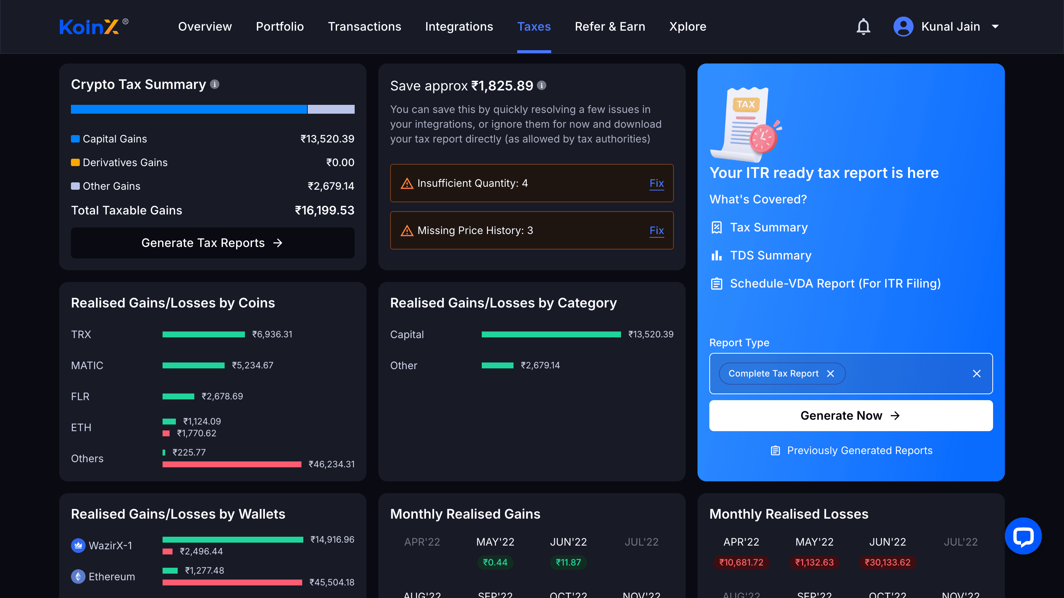Click the TRX gains green bar
This screenshot has height=598, width=1064.
tap(204, 334)
